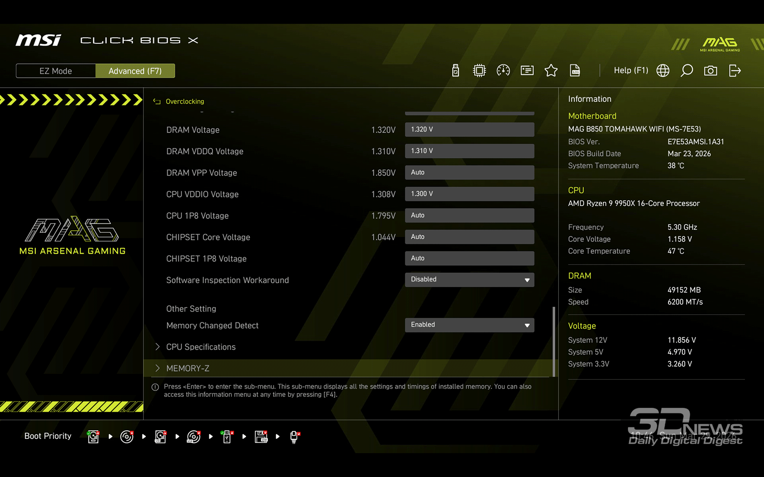Expand the CPU Specifications sub-menu

click(201, 347)
